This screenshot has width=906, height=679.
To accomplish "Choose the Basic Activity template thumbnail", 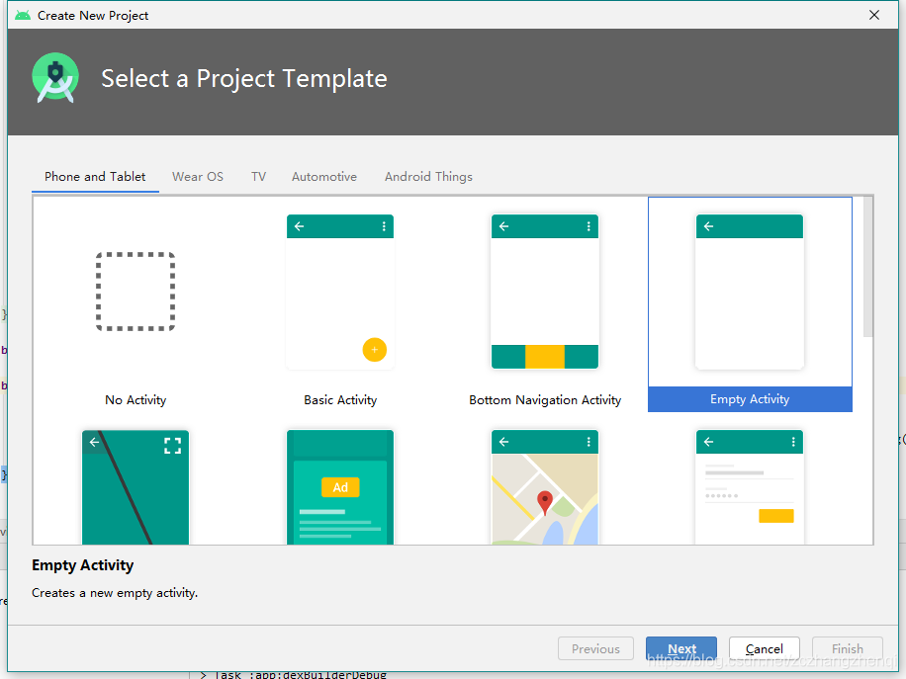I will (340, 292).
